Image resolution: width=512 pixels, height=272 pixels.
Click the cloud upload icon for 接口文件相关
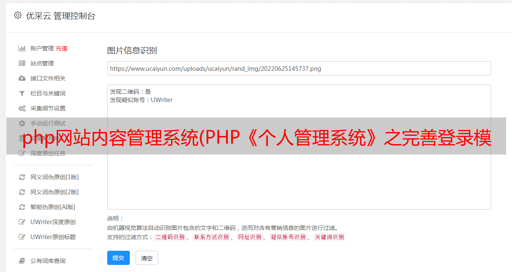[x=22, y=78]
